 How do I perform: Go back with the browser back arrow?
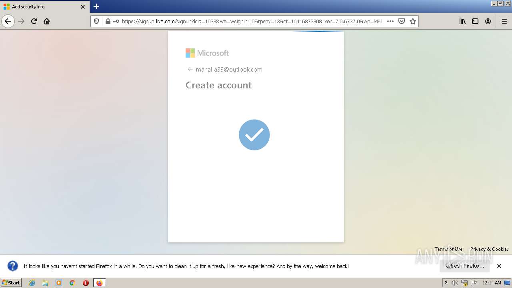coord(8,21)
